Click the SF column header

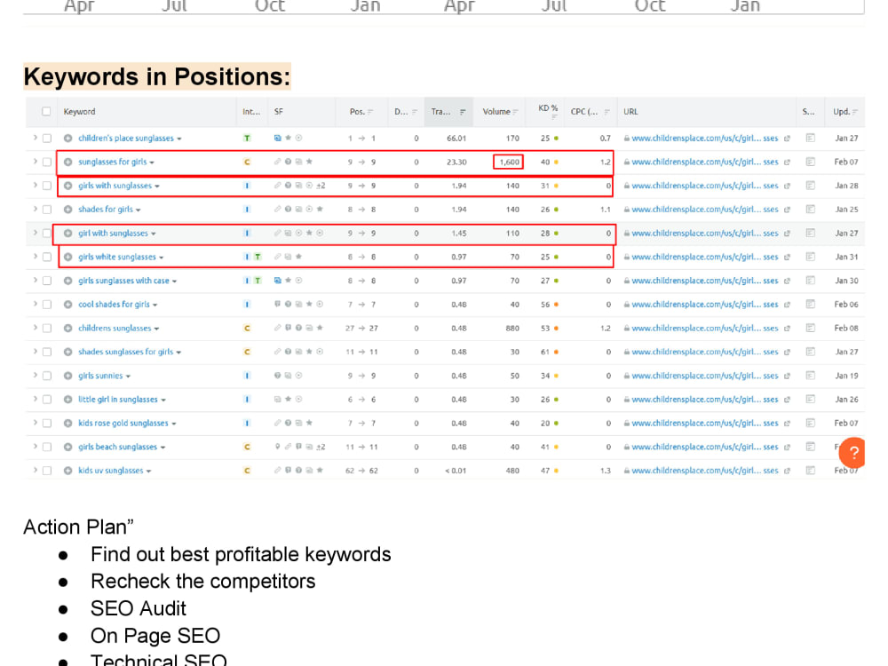pos(278,112)
